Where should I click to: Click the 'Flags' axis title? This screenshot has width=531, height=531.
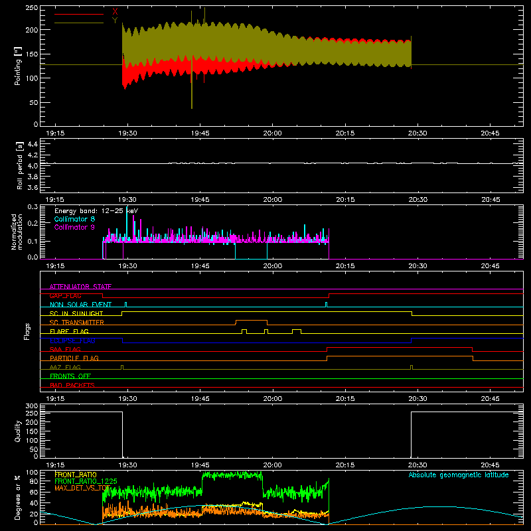27,331
